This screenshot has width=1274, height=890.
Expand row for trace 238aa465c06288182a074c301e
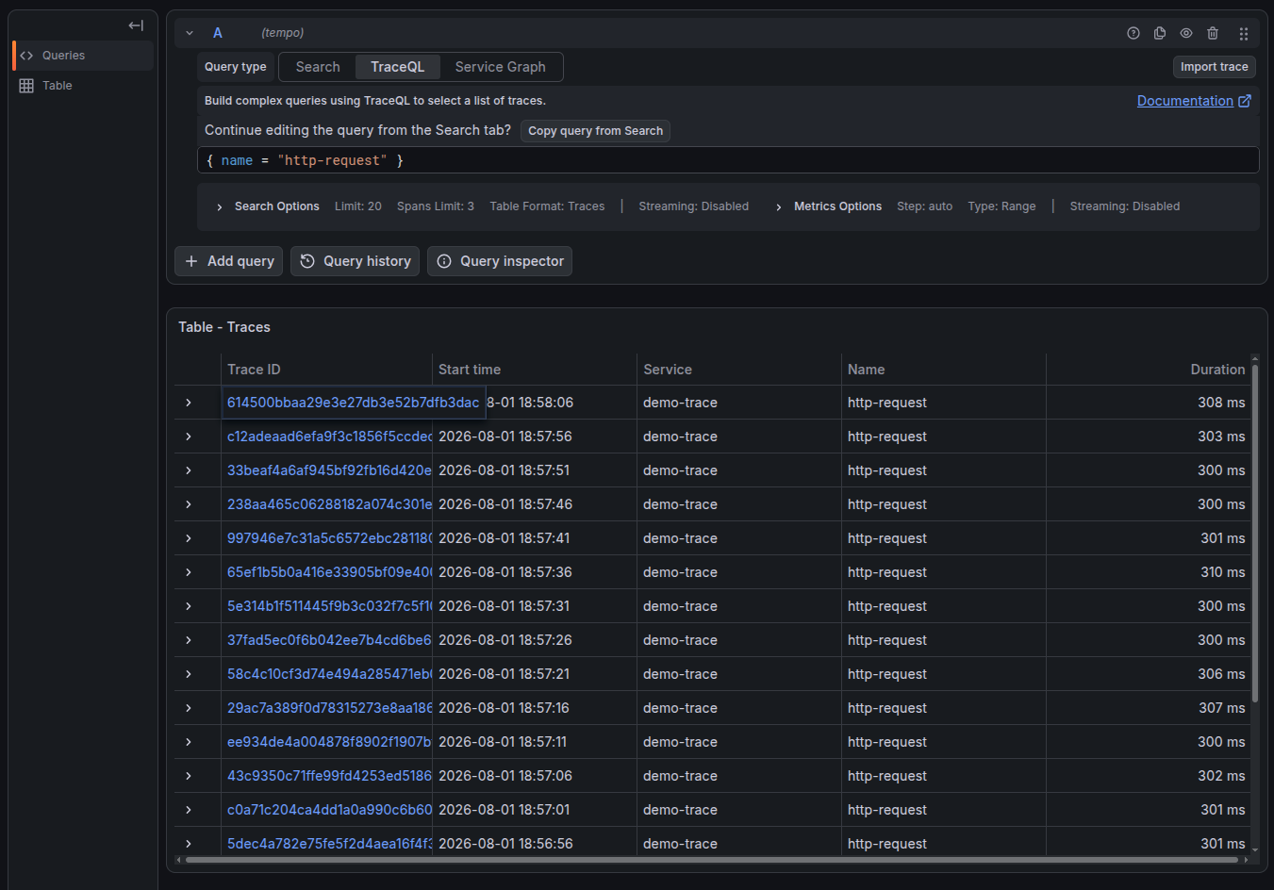pos(189,504)
